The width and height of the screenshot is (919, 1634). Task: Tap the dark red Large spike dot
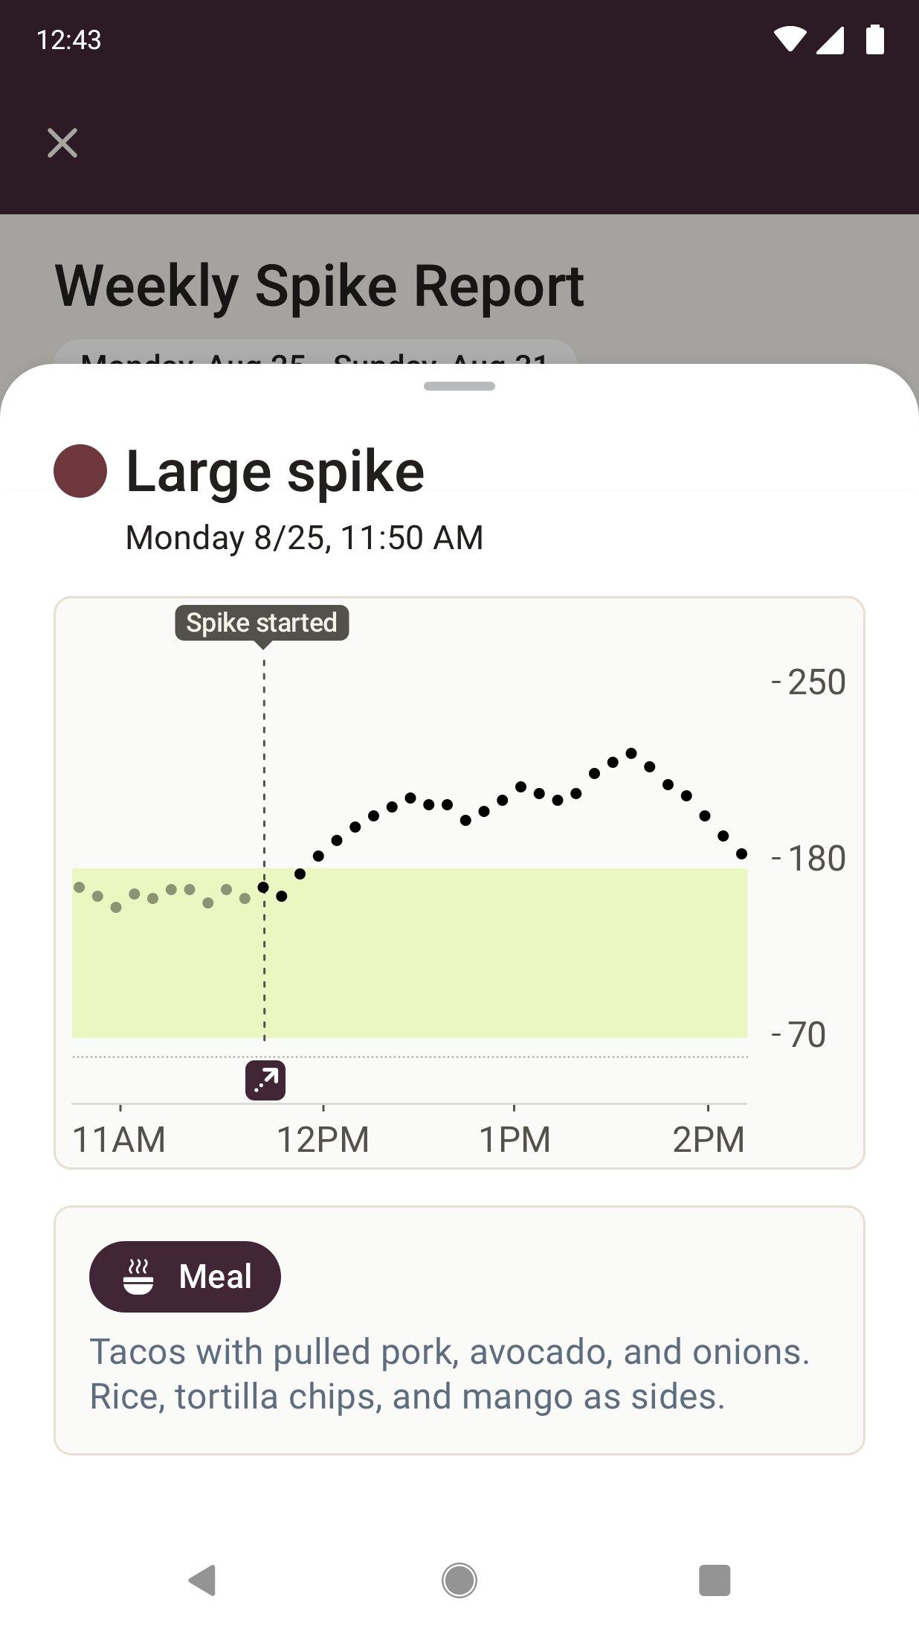click(80, 471)
